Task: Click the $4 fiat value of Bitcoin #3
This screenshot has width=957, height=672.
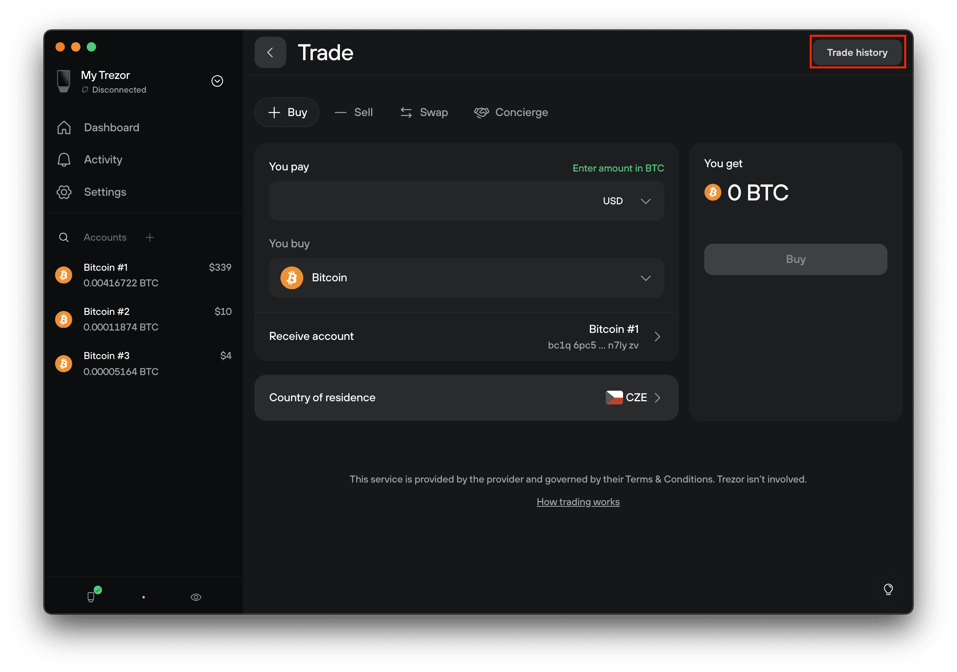Action: [225, 356]
